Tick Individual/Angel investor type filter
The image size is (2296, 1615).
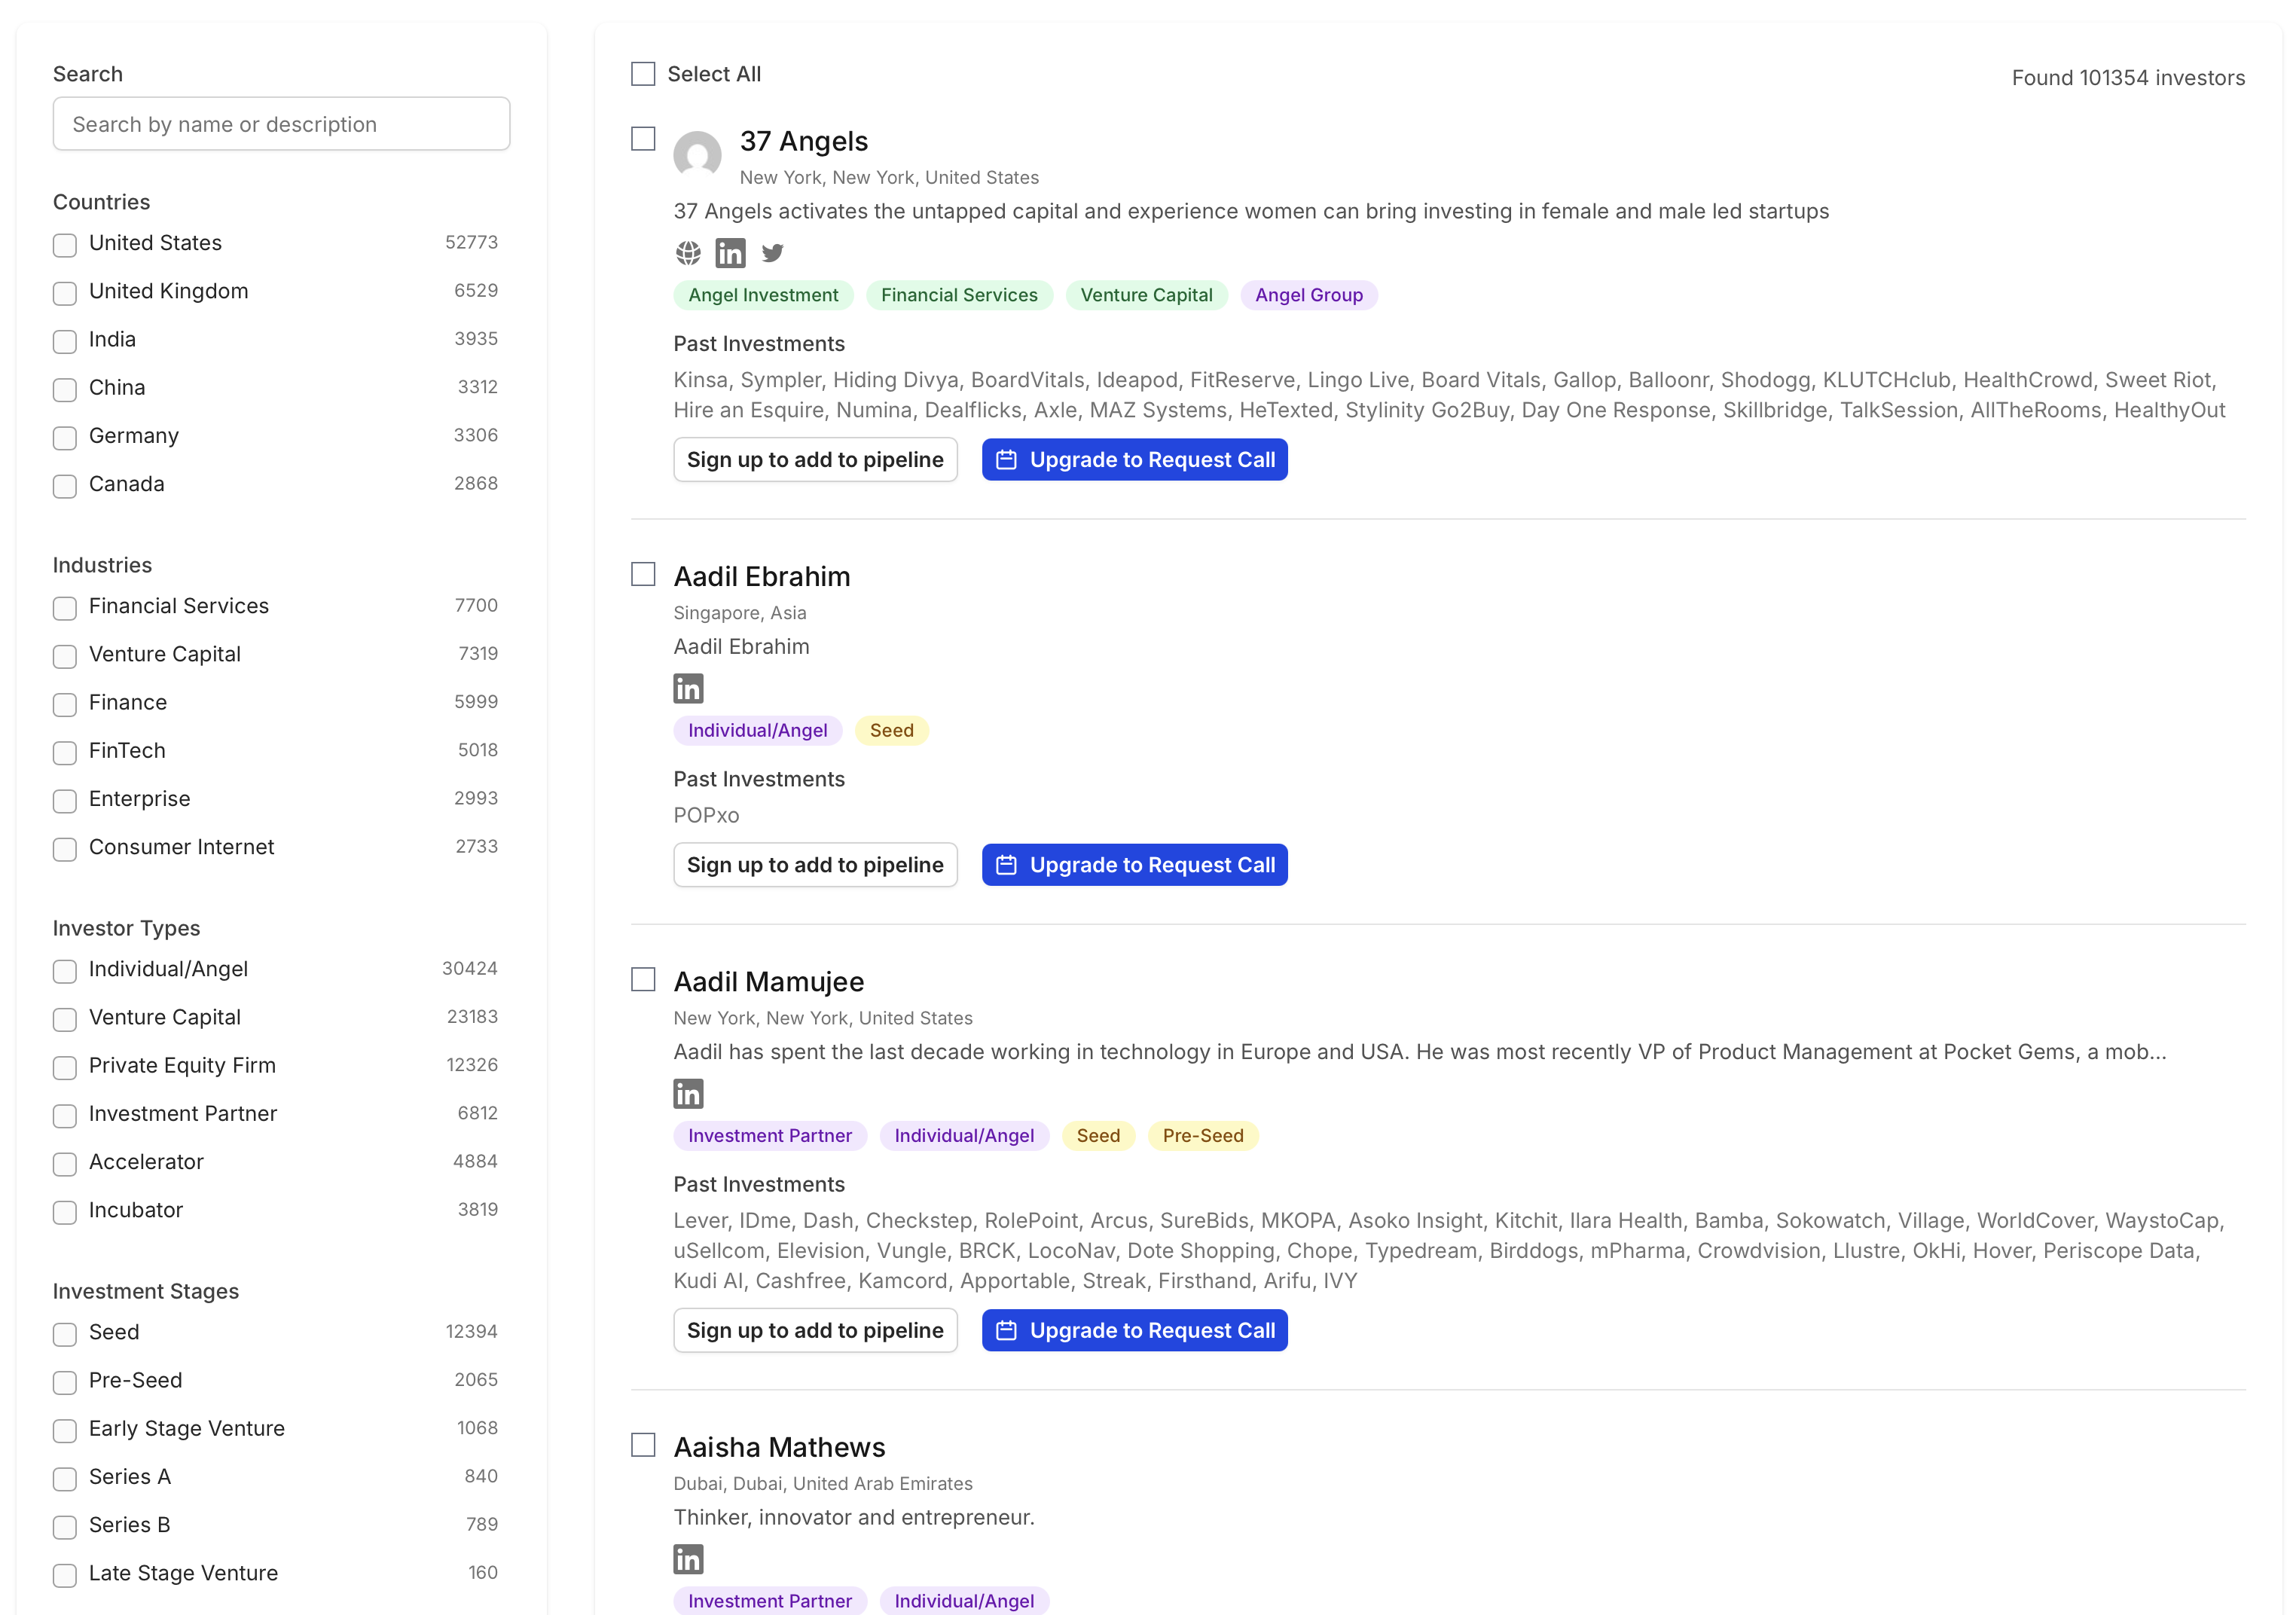(x=65, y=970)
